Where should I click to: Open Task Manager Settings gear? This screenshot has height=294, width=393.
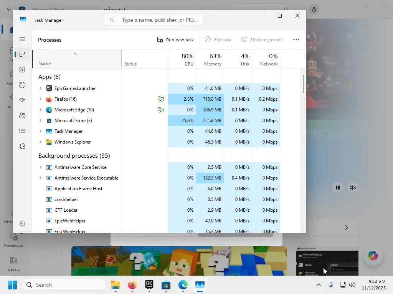(x=22, y=224)
